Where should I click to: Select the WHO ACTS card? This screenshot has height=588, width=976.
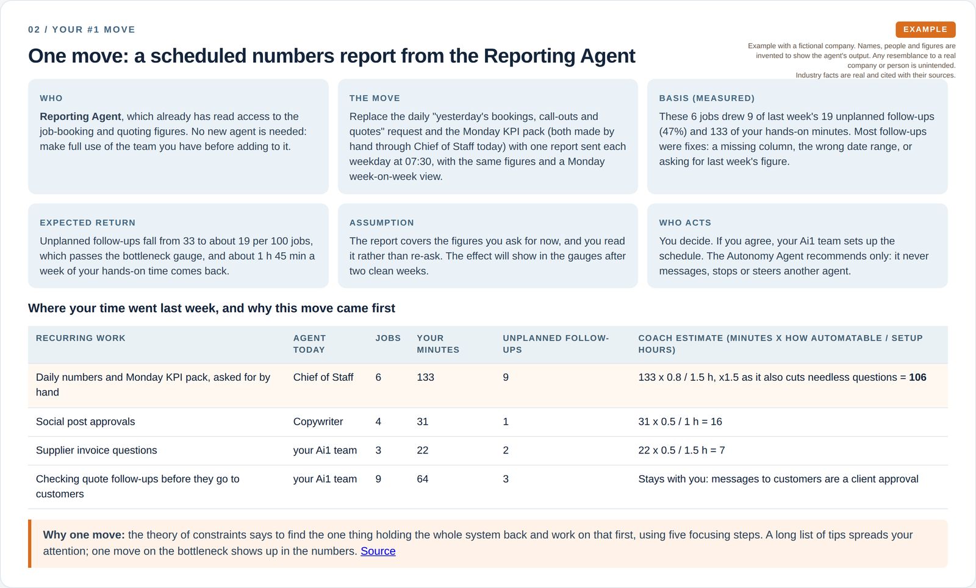coord(797,246)
